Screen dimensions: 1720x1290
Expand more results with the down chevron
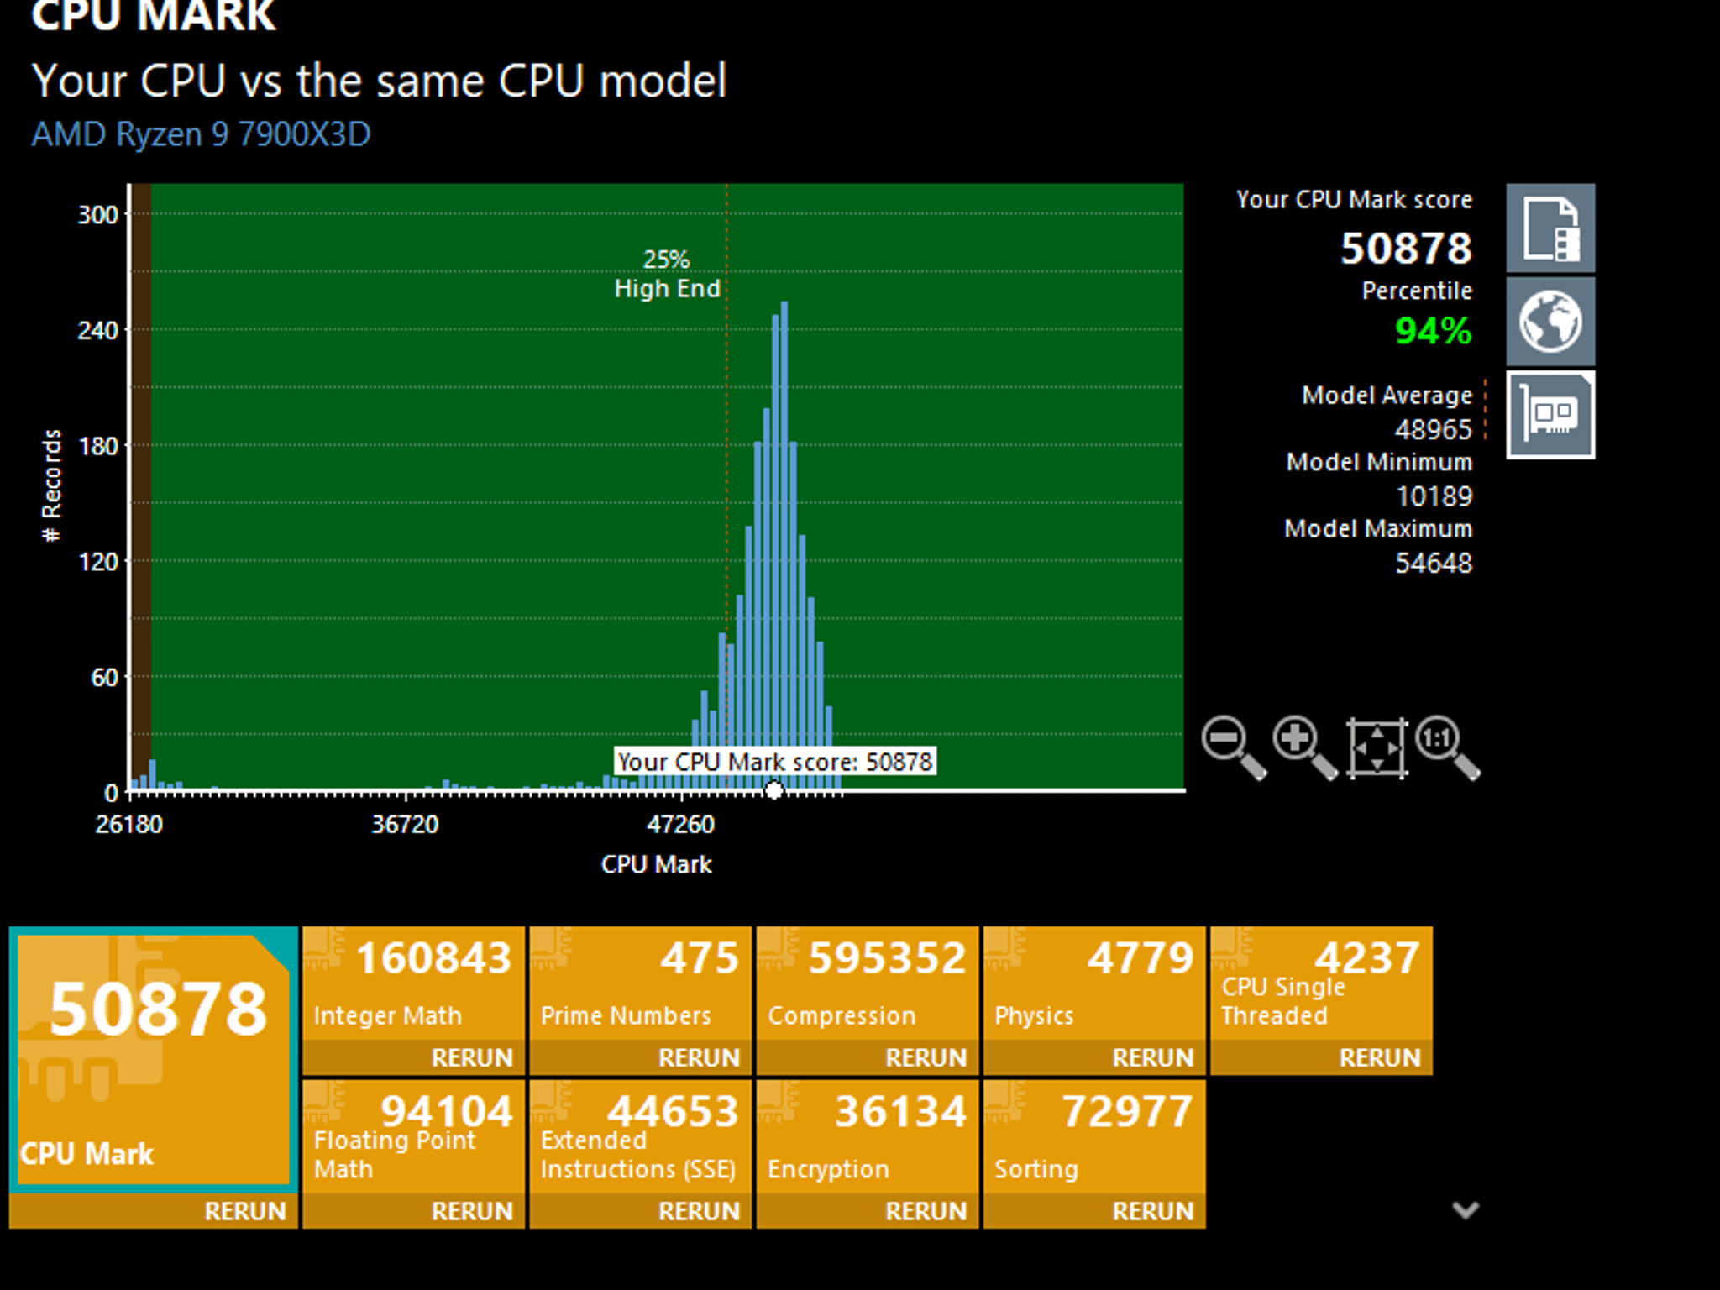pos(1466,1209)
